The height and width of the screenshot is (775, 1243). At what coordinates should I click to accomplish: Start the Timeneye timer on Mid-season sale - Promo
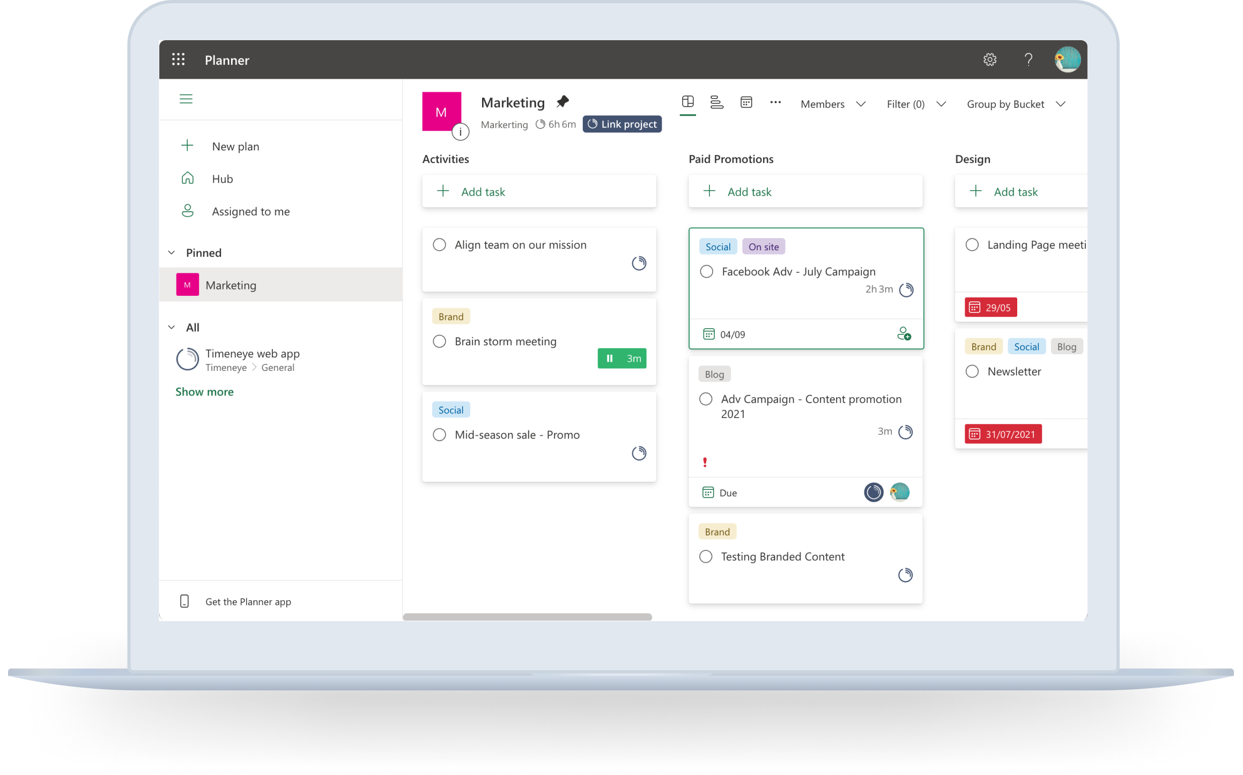coord(639,453)
